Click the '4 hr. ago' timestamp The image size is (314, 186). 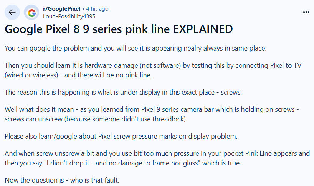[98, 9]
